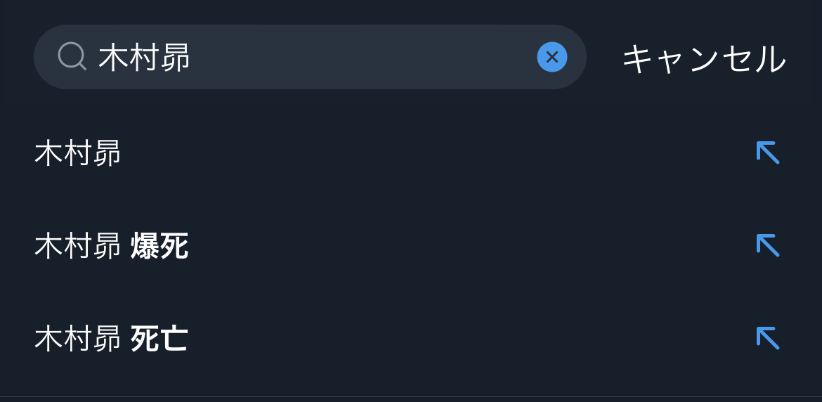The image size is (822, 402).
Task: Click the bold 爆死 text in suggestions
Action: (x=159, y=246)
